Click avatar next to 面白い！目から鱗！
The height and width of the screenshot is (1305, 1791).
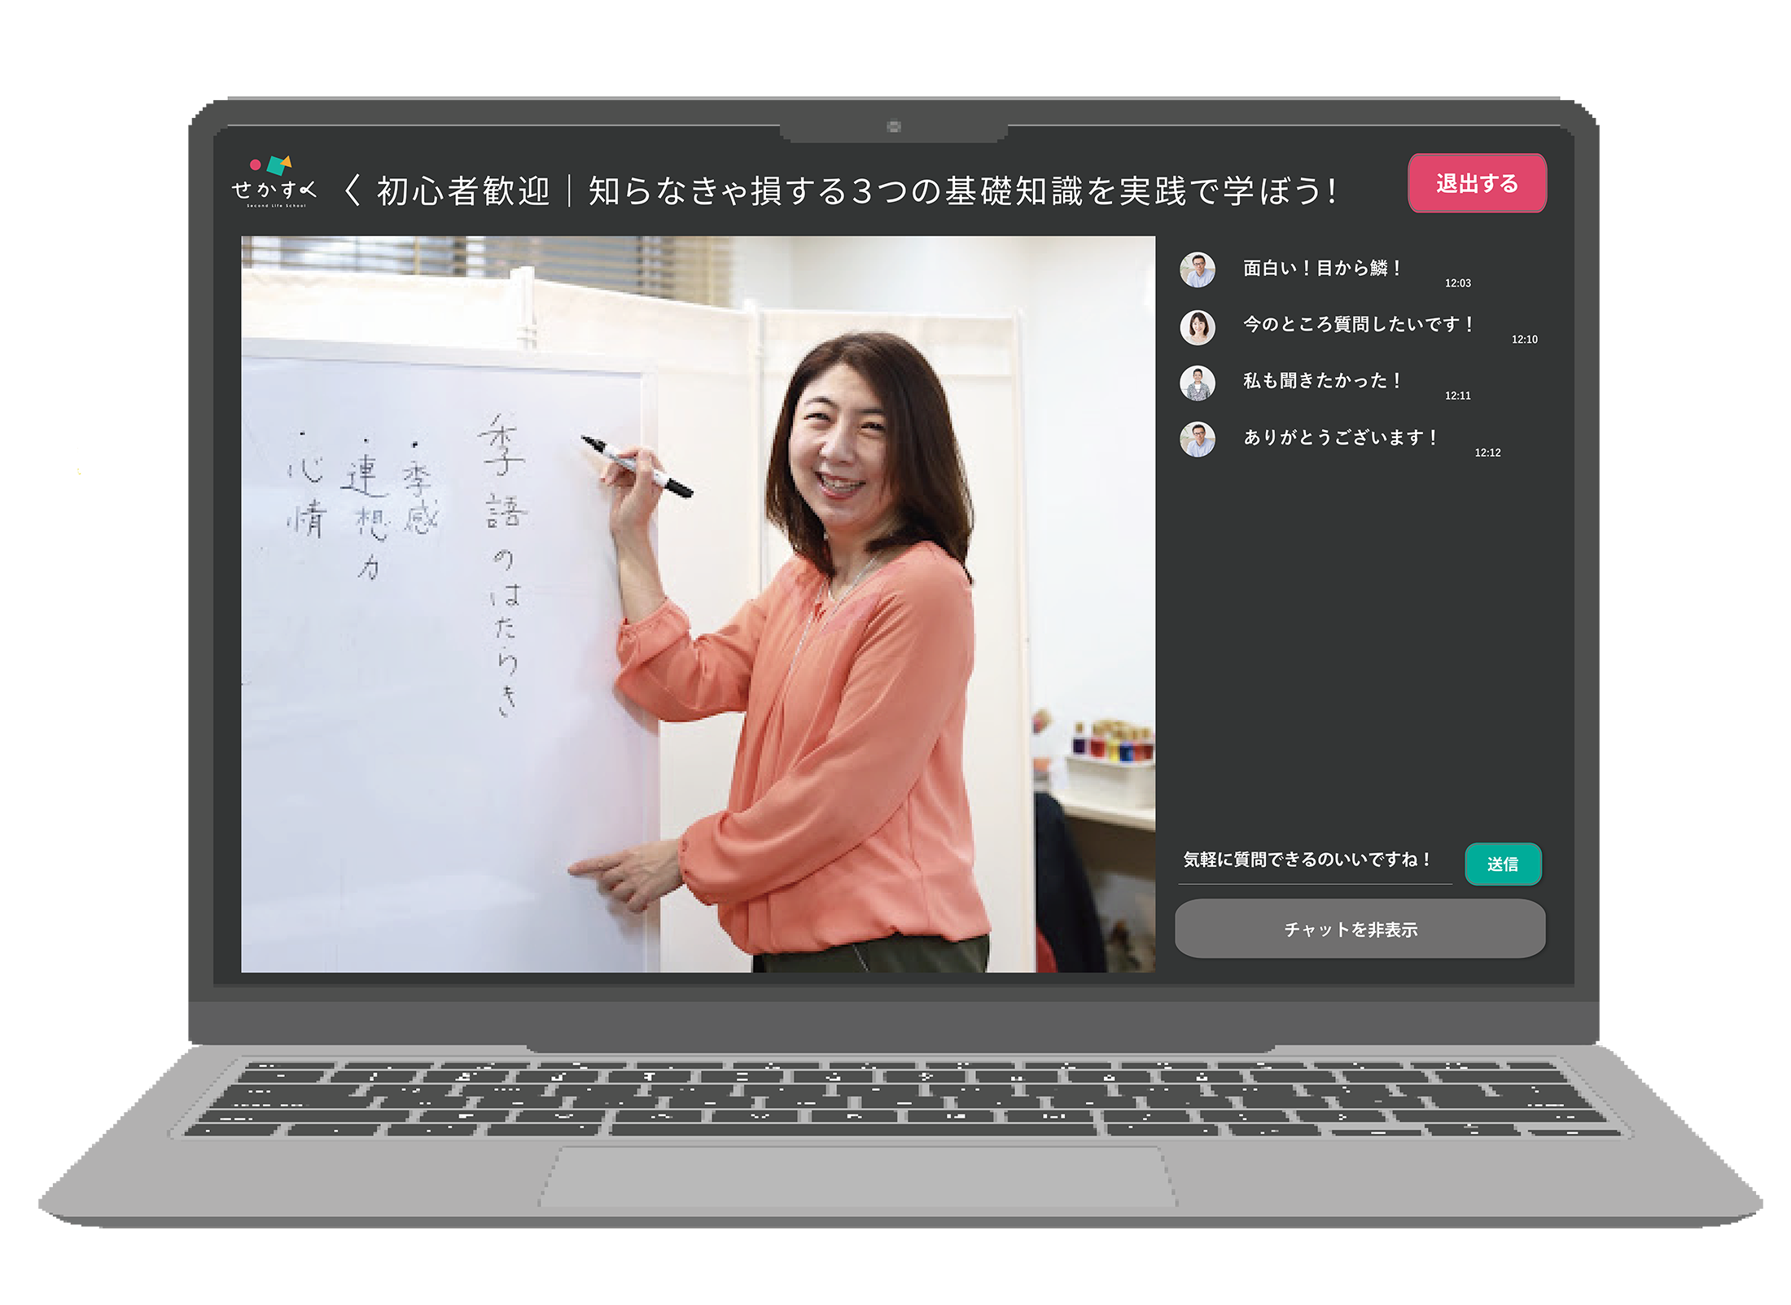click(x=1197, y=269)
